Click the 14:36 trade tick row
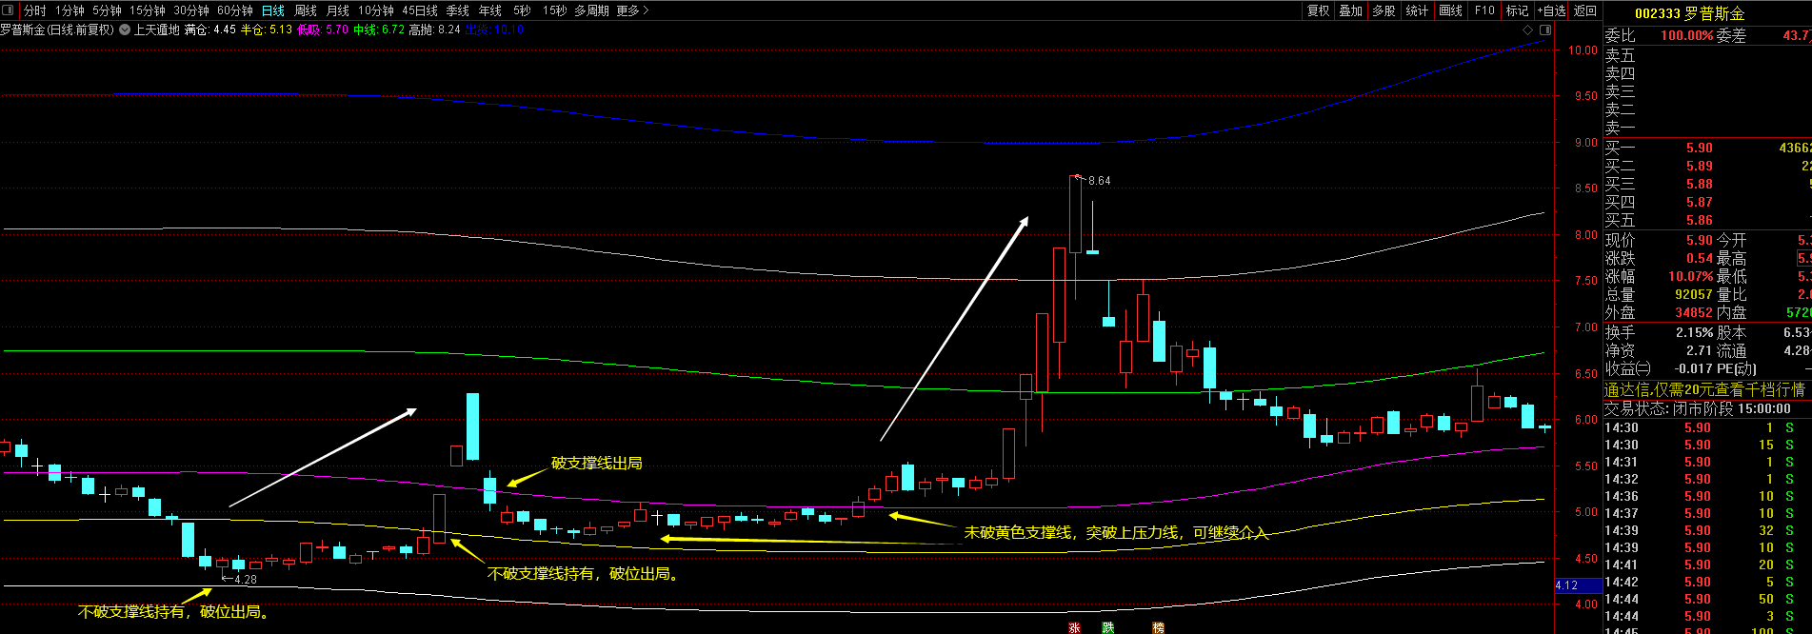The width and height of the screenshot is (1812, 634). point(1707,496)
